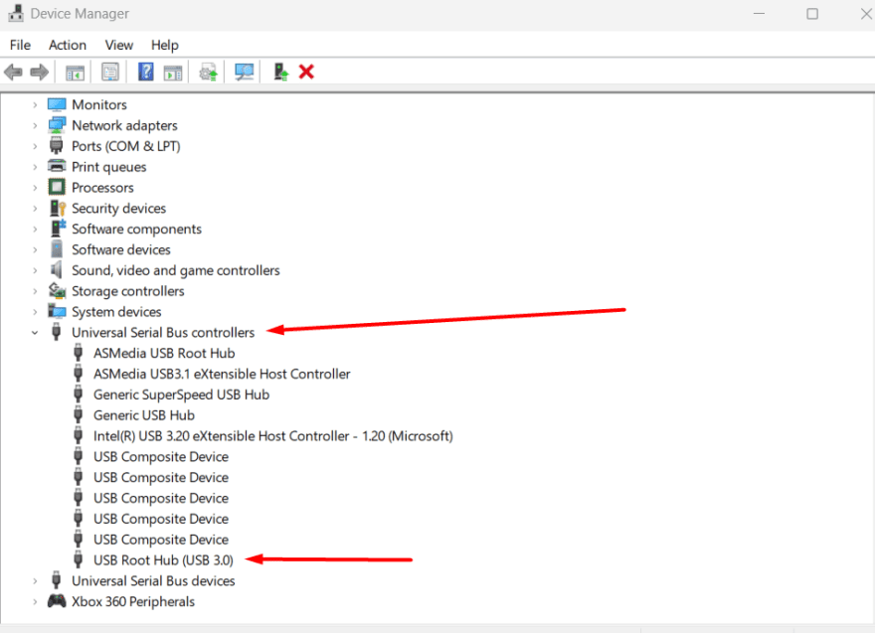875x633 pixels.
Task: Open the View menu
Action: point(119,45)
